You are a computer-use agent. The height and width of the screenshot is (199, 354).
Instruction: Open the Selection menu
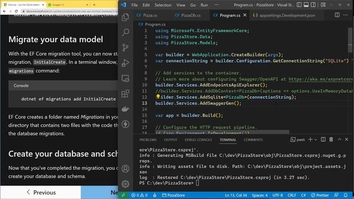163,5
